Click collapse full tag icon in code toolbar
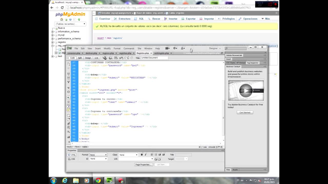This screenshot has width=328, height=184. [68, 74]
